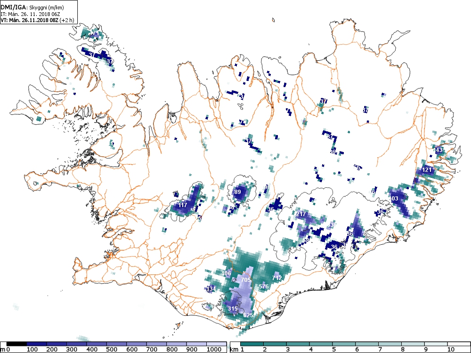
Task: Click the map value label "89"
Action: [x=237, y=192]
